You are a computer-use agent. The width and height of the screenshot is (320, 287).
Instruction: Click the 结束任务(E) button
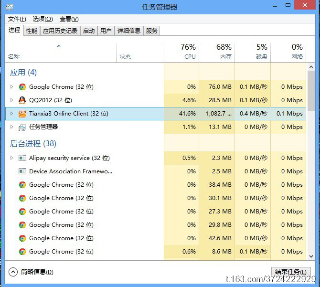coord(291,272)
